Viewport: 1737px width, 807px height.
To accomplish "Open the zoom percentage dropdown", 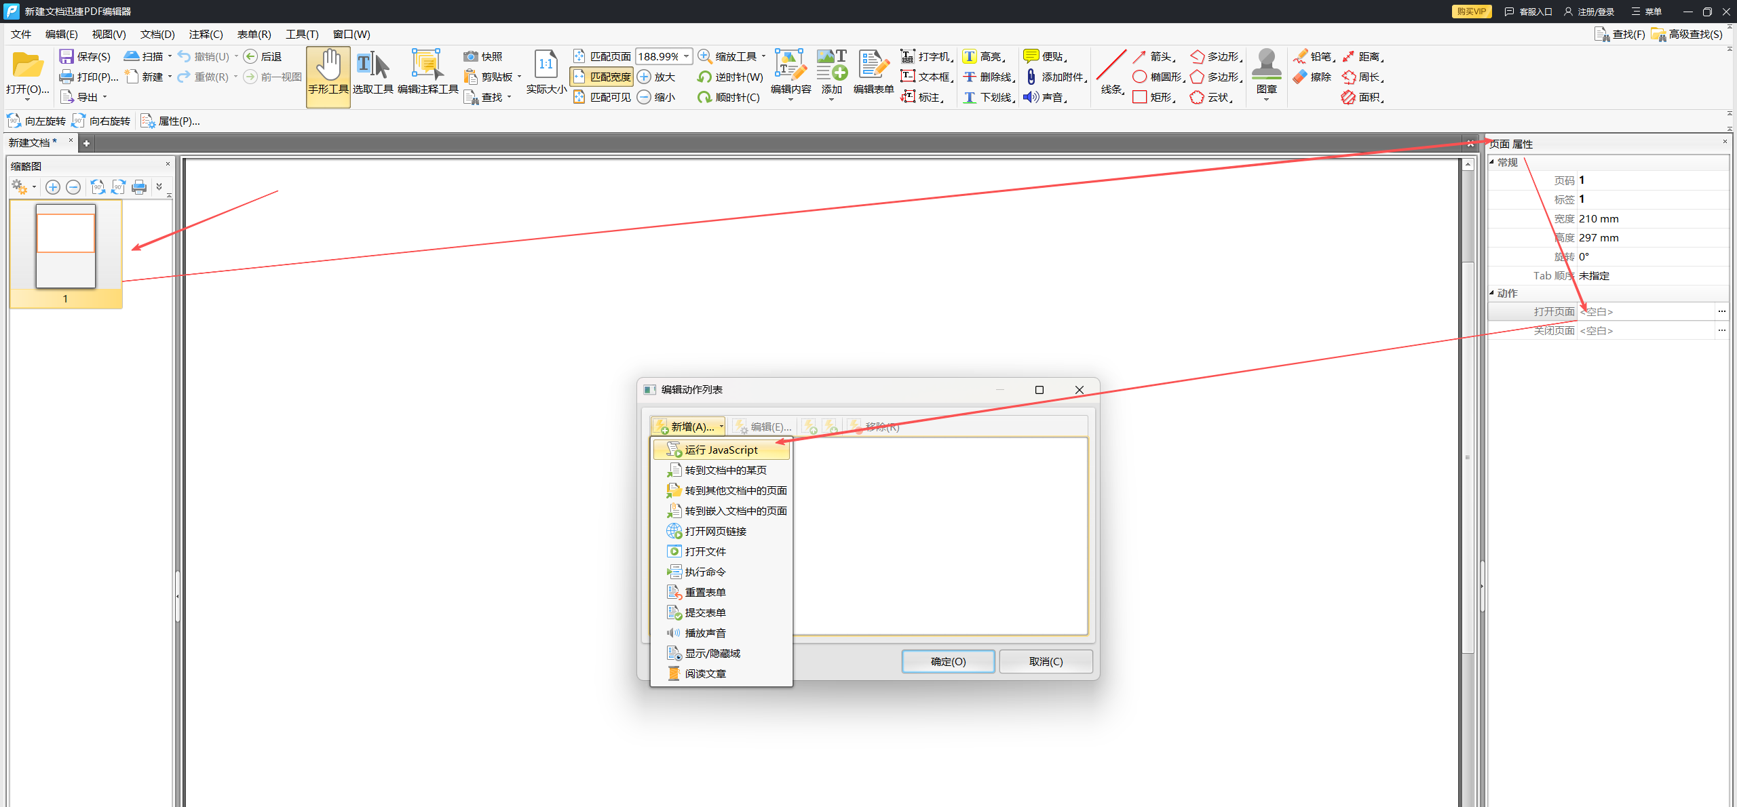I will point(687,57).
